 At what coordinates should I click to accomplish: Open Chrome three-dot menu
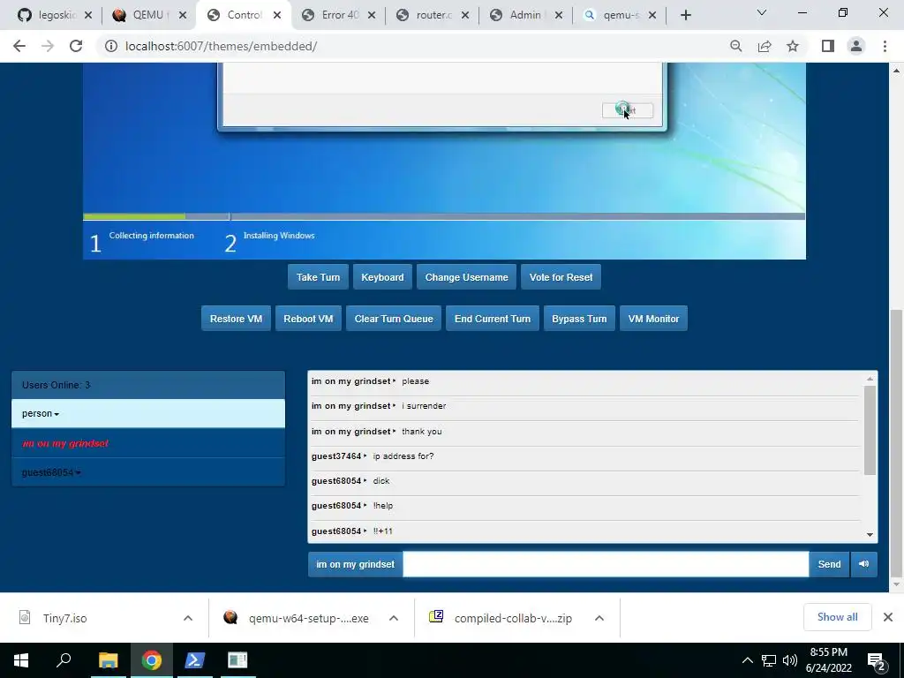click(885, 46)
